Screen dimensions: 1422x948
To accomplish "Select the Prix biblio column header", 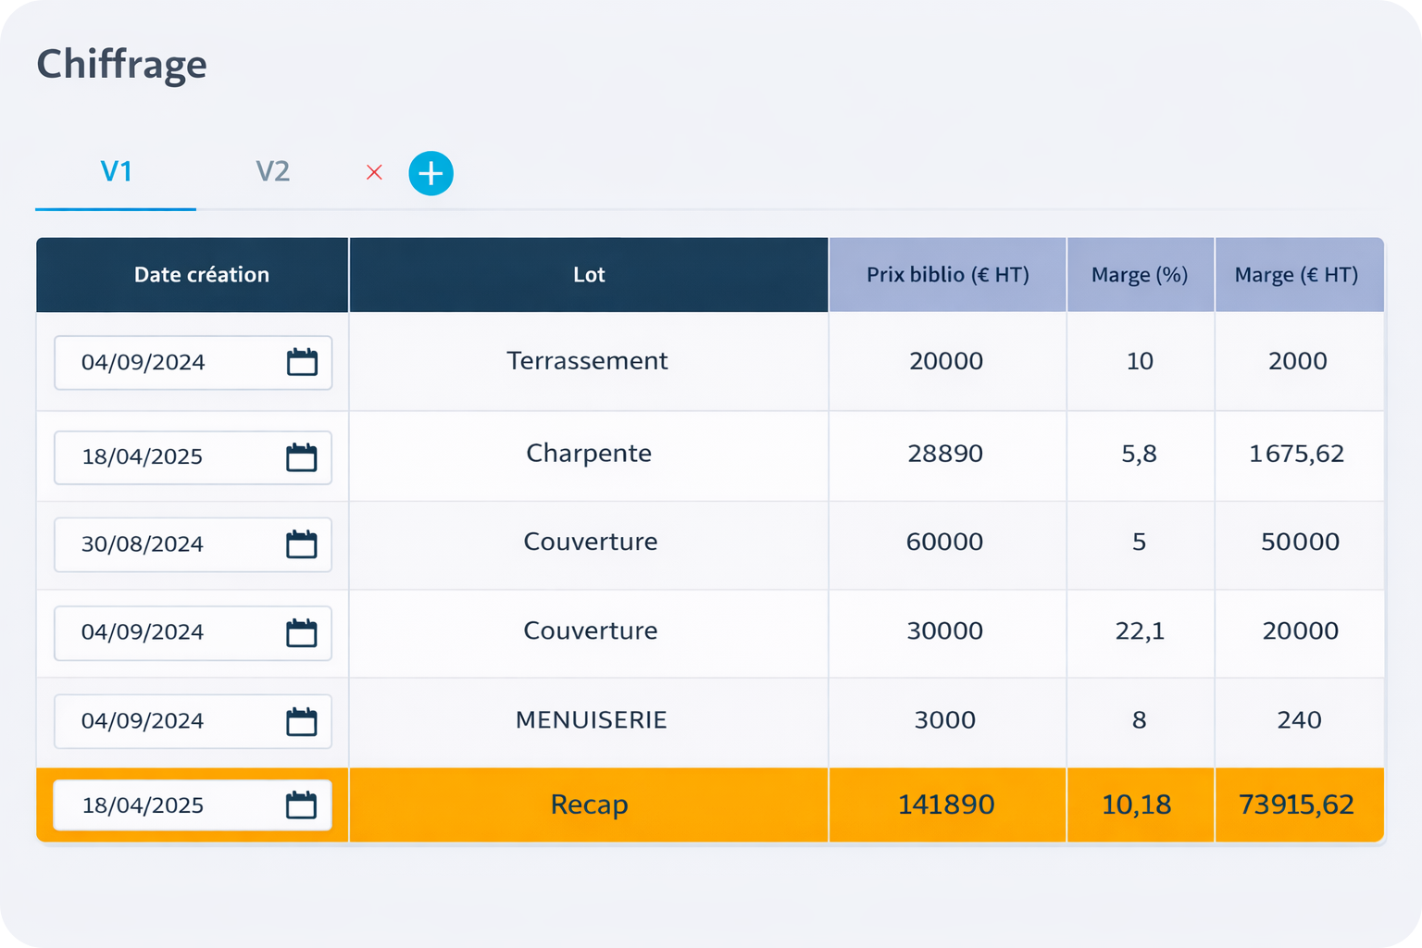I will (947, 274).
